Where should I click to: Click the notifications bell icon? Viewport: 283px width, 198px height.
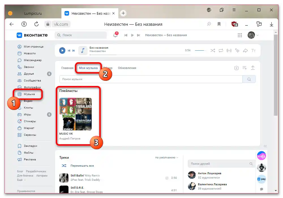coord(115,35)
